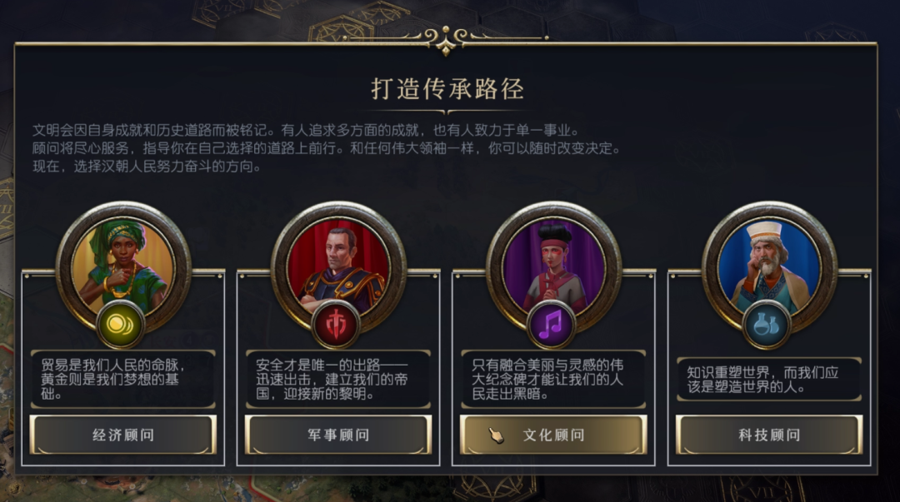Screen dimensions: 900x502
Task: Click the red military helmet icon
Action: point(336,326)
